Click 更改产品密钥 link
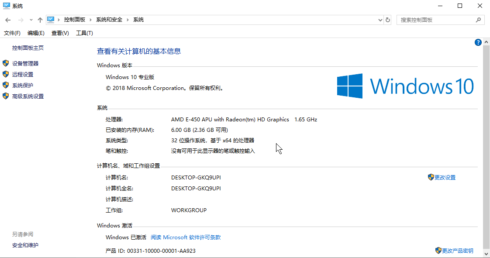Screen dimensions: 490x258 (x=458, y=251)
